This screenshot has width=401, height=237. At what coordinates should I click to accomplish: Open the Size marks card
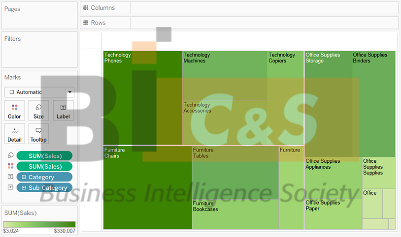point(38,111)
